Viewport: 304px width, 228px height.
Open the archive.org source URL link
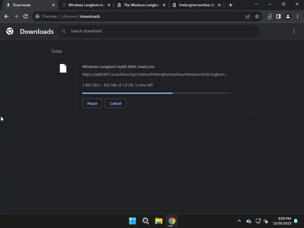pos(155,75)
